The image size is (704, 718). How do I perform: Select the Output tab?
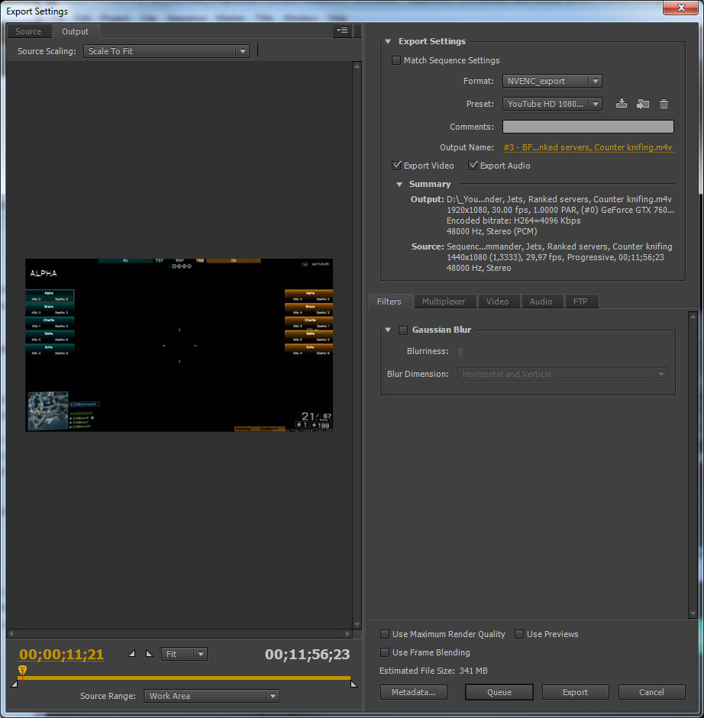tap(75, 31)
